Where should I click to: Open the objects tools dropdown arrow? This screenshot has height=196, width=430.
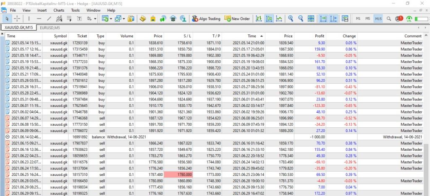95,19
